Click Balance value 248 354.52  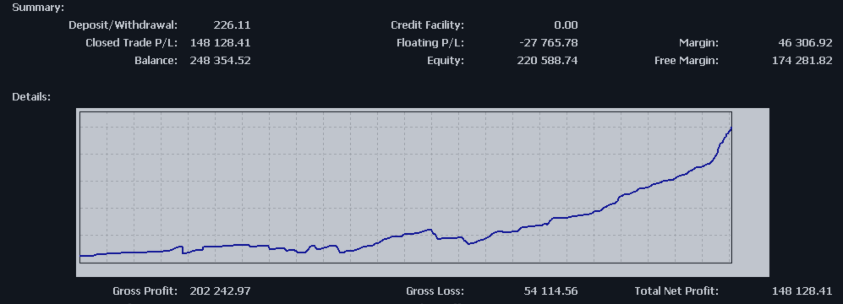[x=221, y=61]
